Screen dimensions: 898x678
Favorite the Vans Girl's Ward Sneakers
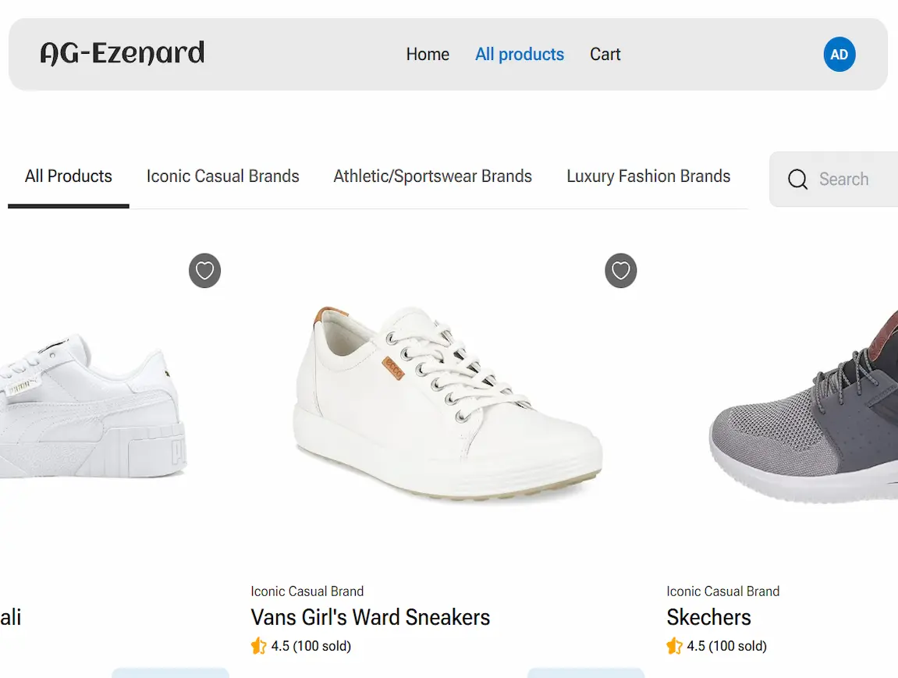tap(621, 270)
